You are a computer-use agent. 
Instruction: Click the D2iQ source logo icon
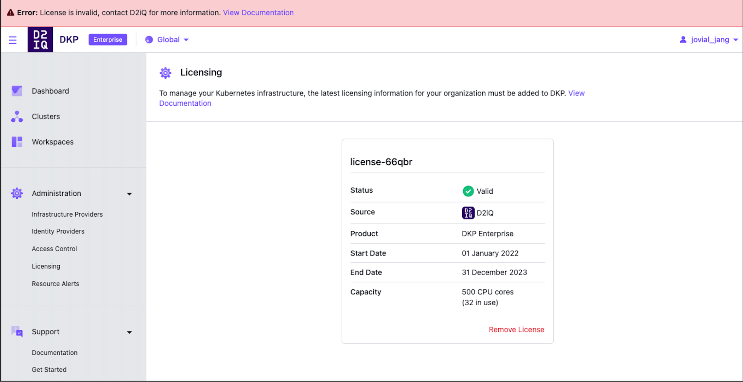click(x=468, y=213)
